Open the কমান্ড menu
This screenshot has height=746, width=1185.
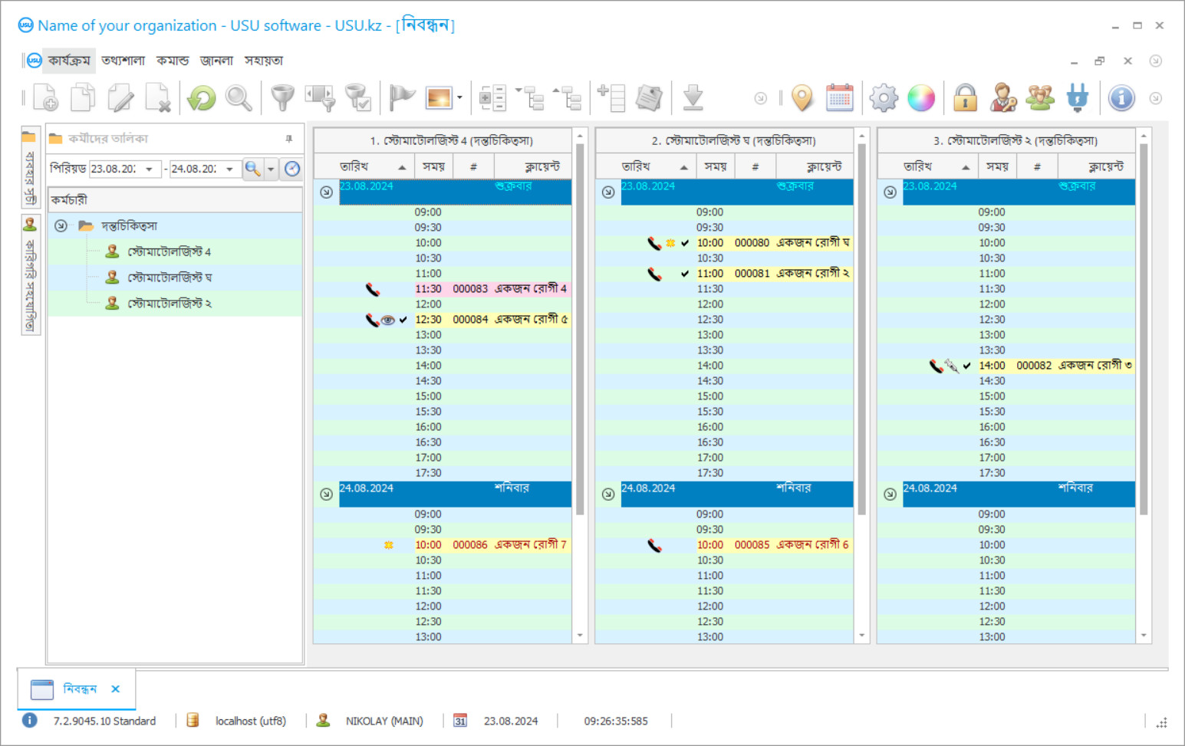pos(173,61)
